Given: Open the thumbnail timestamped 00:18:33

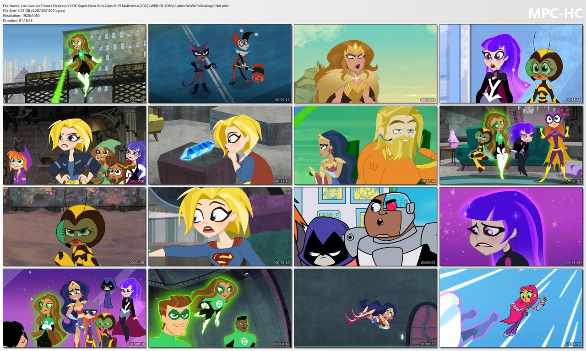Looking at the screenshot, I should (x=511, y=64).
